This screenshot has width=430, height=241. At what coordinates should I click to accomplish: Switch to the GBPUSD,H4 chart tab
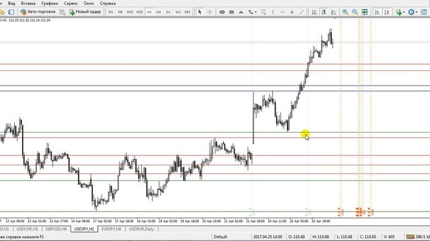point(56,229)
